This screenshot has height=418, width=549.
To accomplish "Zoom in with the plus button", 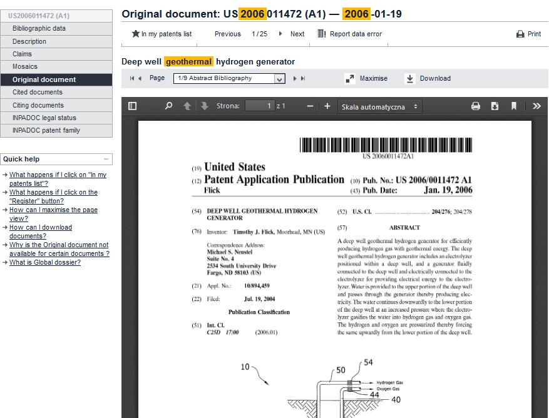I will [x=327, y=106].
